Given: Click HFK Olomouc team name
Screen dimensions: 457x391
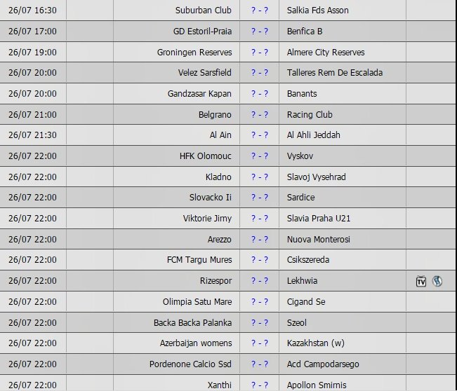Looking at the screenshot, I should coord(206,156).
